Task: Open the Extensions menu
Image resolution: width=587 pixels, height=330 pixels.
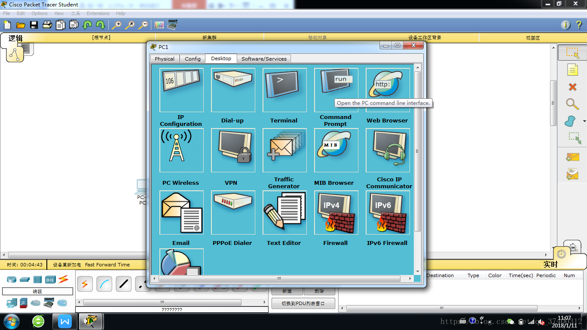Action: [x=98, y=13]
